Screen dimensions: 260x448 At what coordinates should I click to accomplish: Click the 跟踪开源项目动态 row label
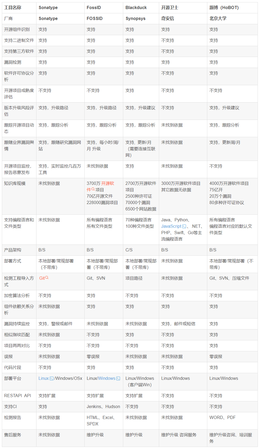click(x=19, y=128)
